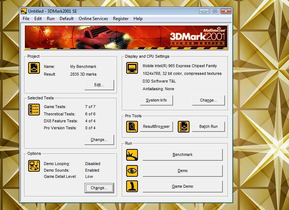Image resolution: width=289 pixels, height=210 pixels.
Task: Click the ResultBrowser magnifier icon
Action: [x=132, y=127]
